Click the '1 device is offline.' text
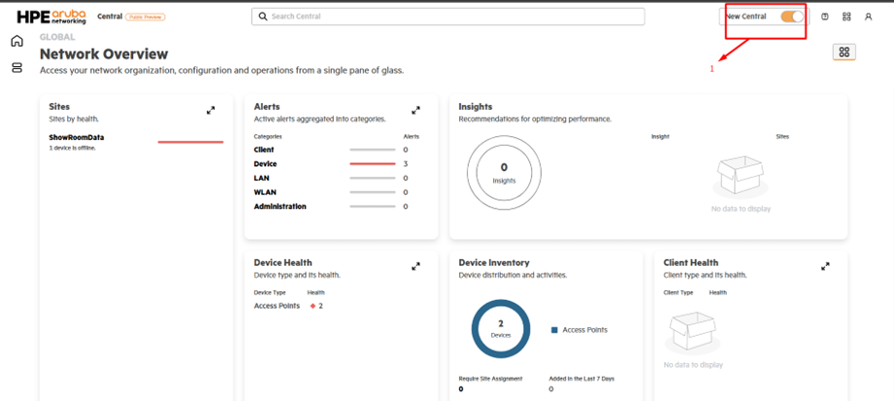Image resolution: width=894 pixels, height=401 pixels. pos(73,149)
